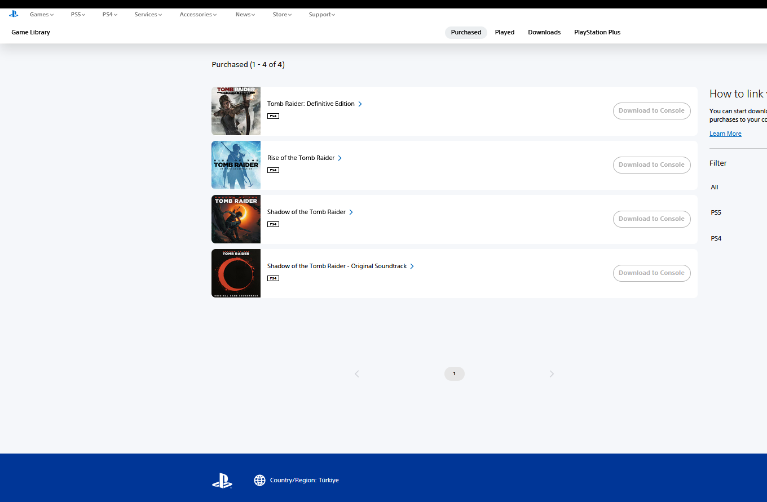This screenshot has height=502, width=767.
Task: Open Shadow of the Tomb Raider Original Soundtrack title
Action: coord(337,266)
